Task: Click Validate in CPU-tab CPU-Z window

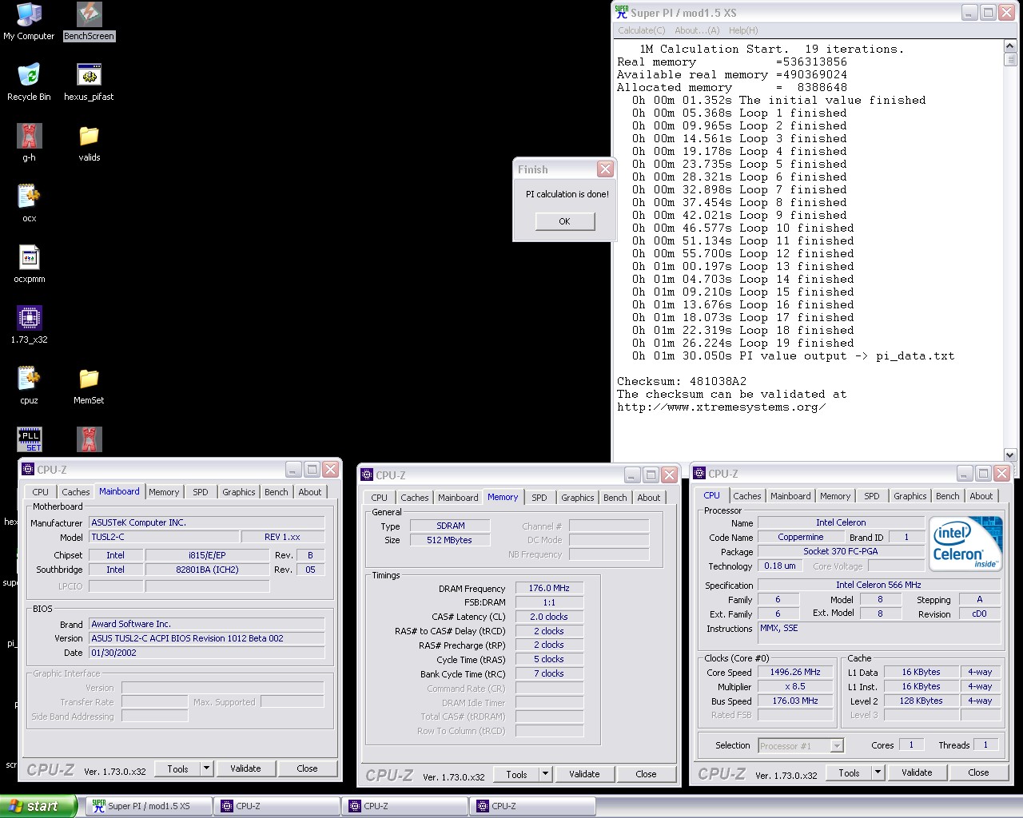Action: pos(917,772)
